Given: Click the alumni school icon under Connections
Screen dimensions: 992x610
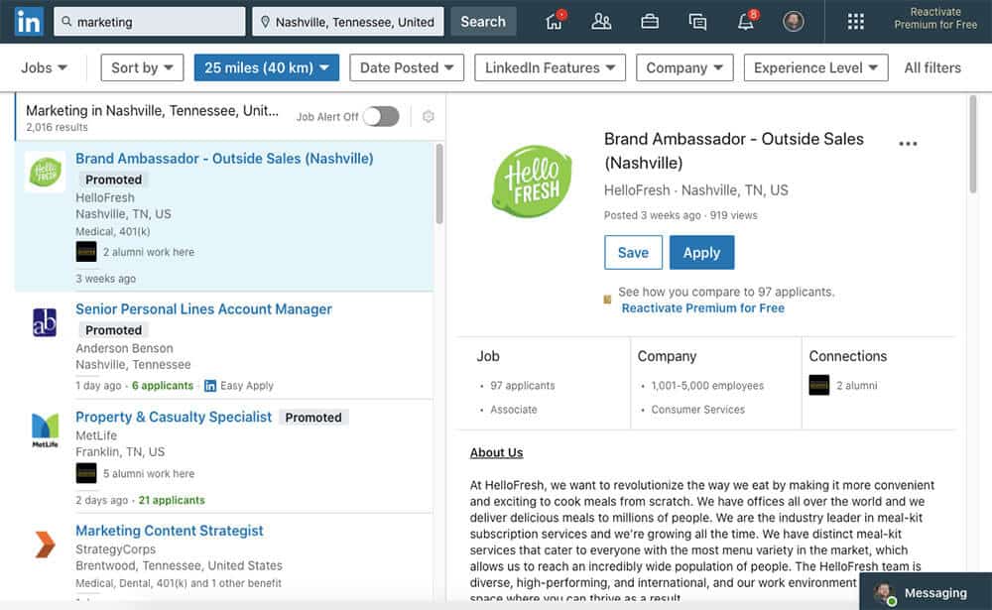Looking at the screenshot, I should [x=818, y=385].
